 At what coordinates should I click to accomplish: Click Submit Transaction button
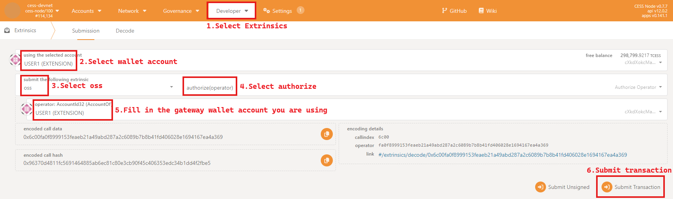coord(631,187)
